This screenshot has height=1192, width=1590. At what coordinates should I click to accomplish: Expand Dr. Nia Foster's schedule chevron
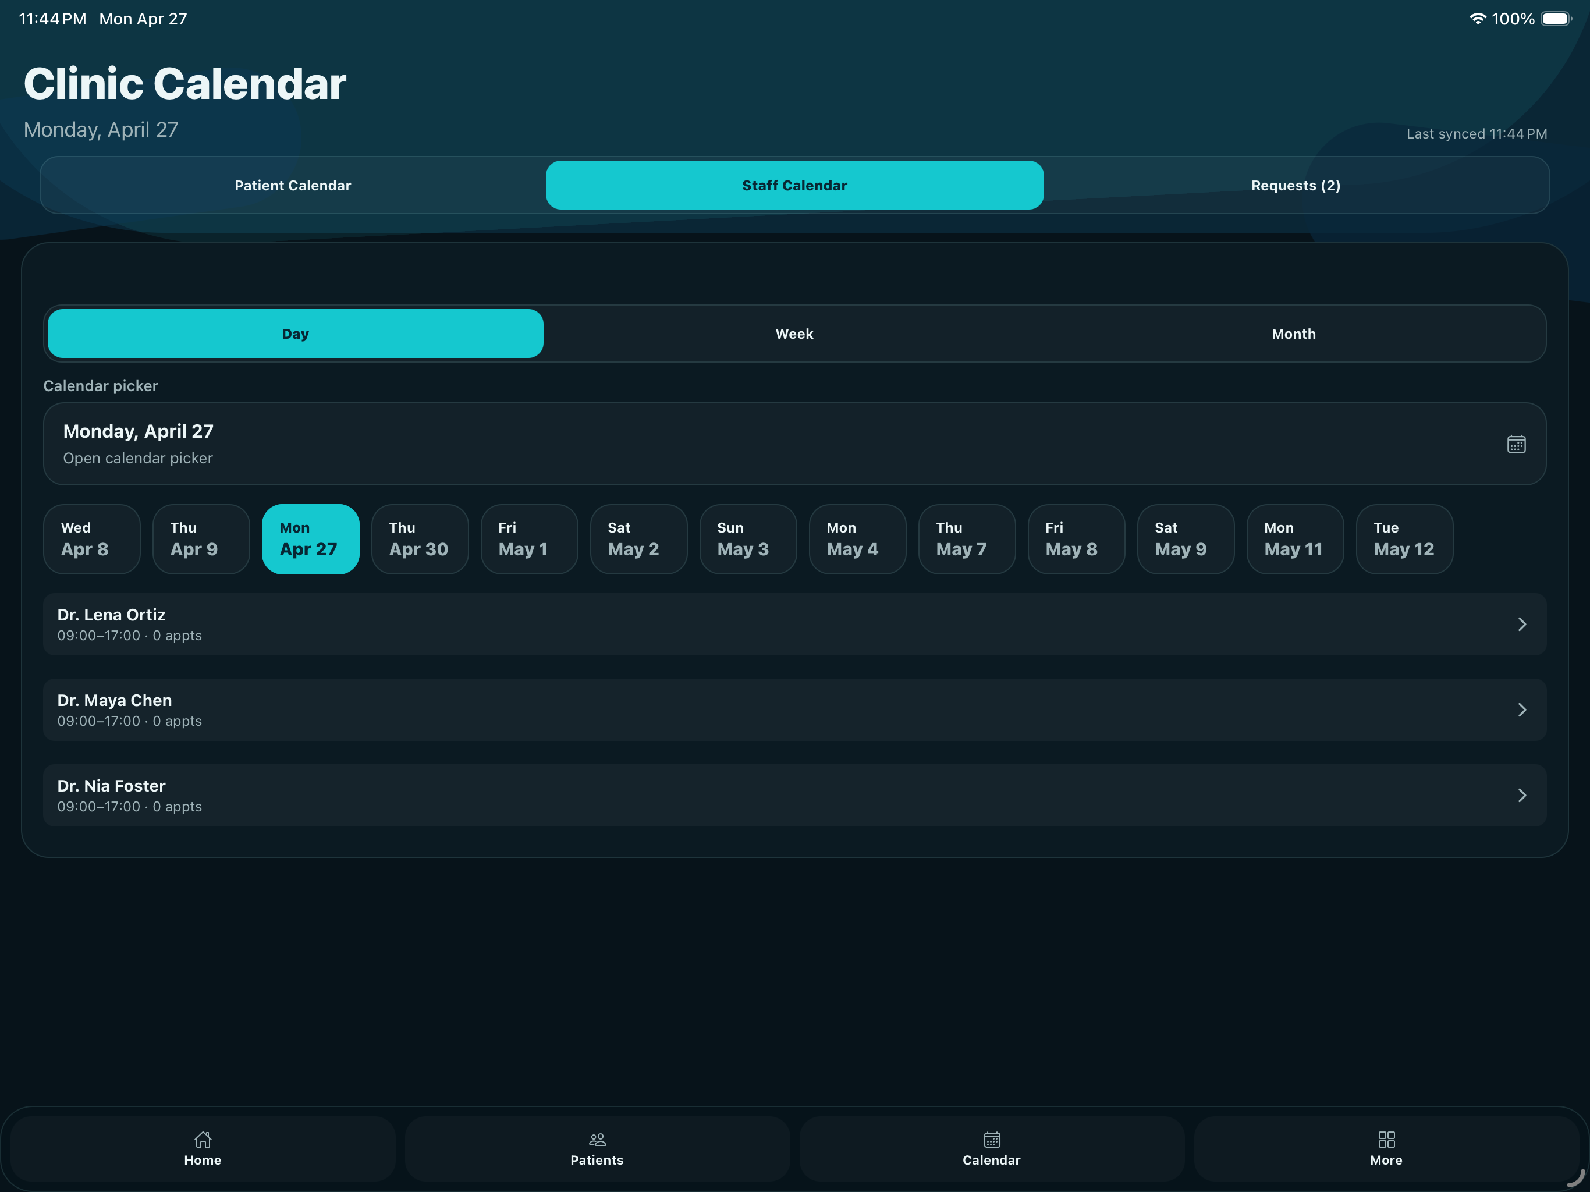point(1522,795)
